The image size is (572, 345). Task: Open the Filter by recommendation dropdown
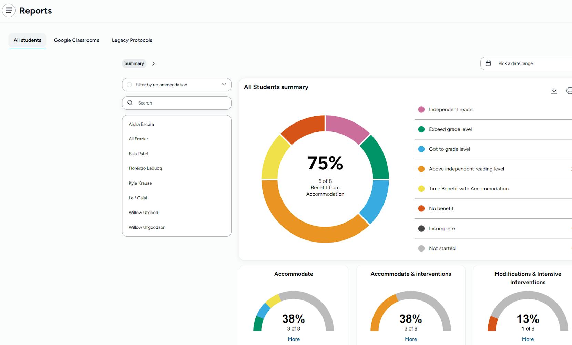click(224, 85)
